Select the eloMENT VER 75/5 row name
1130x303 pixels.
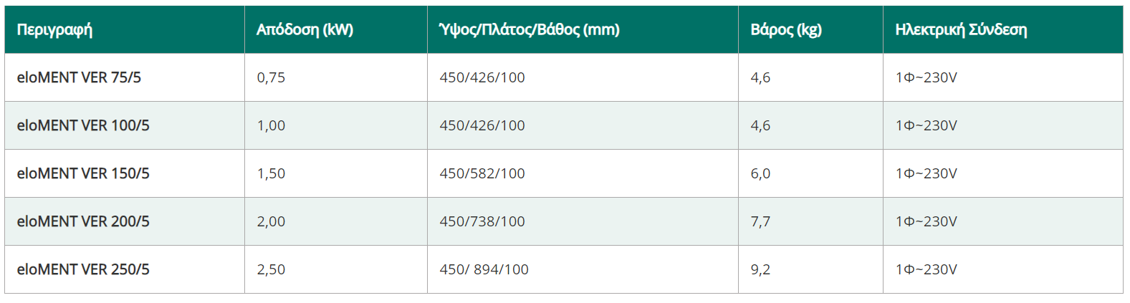point(79,77)
